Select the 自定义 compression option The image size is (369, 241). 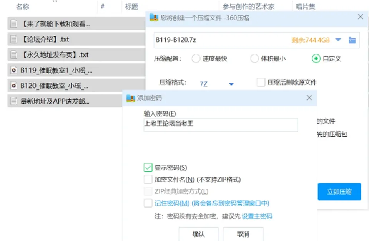(316, 58)
